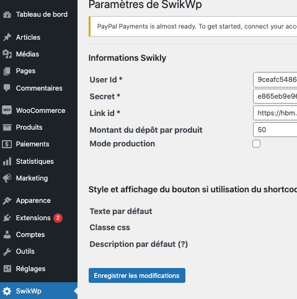Click the Statistiques bar chart icon

7,161
